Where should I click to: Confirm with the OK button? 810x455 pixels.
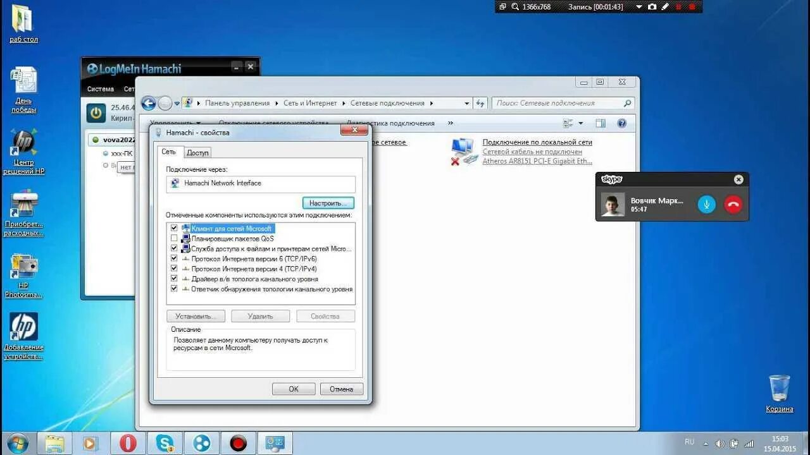pos(294,389)
